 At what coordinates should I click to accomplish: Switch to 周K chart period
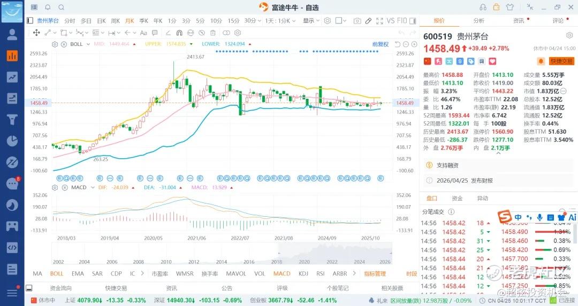[116, 21]
